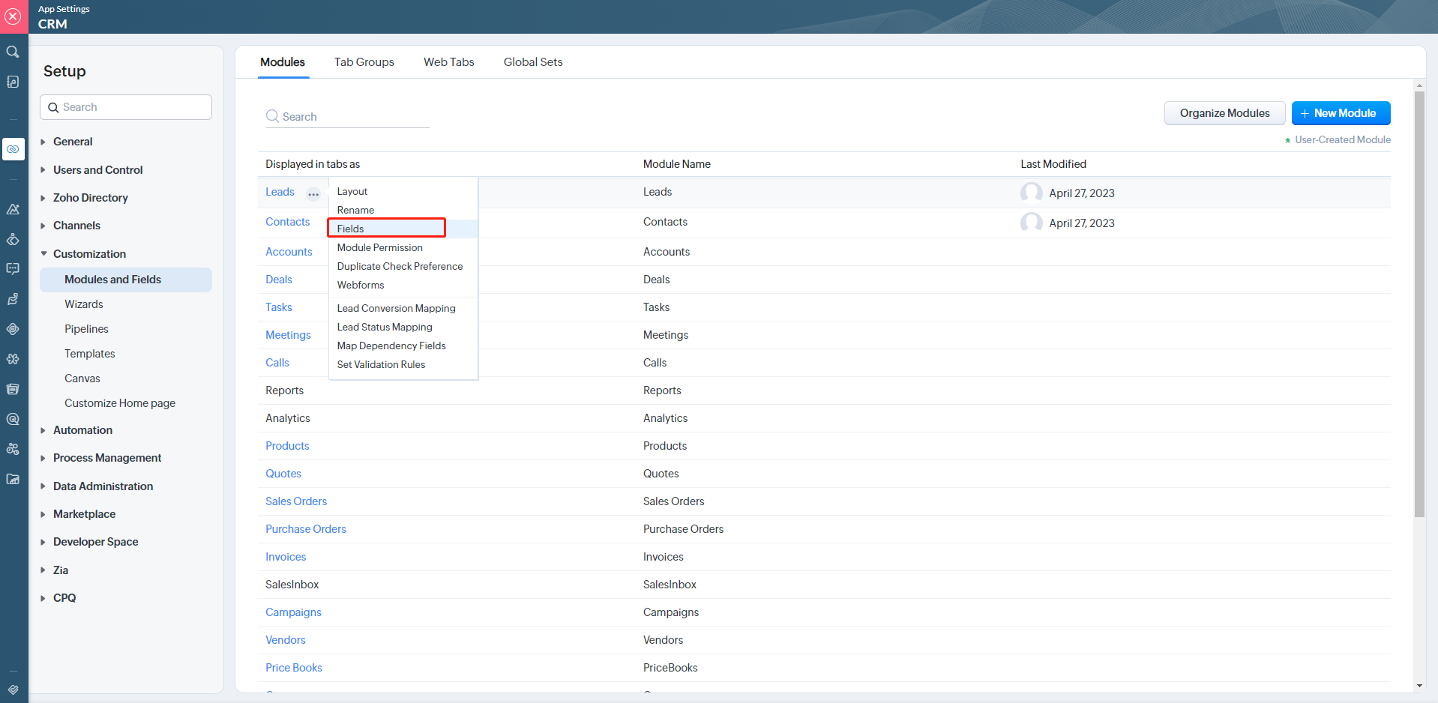Open the concentric diamond target icon
This screenshot has height=703, width=1438.
[13, 329]
